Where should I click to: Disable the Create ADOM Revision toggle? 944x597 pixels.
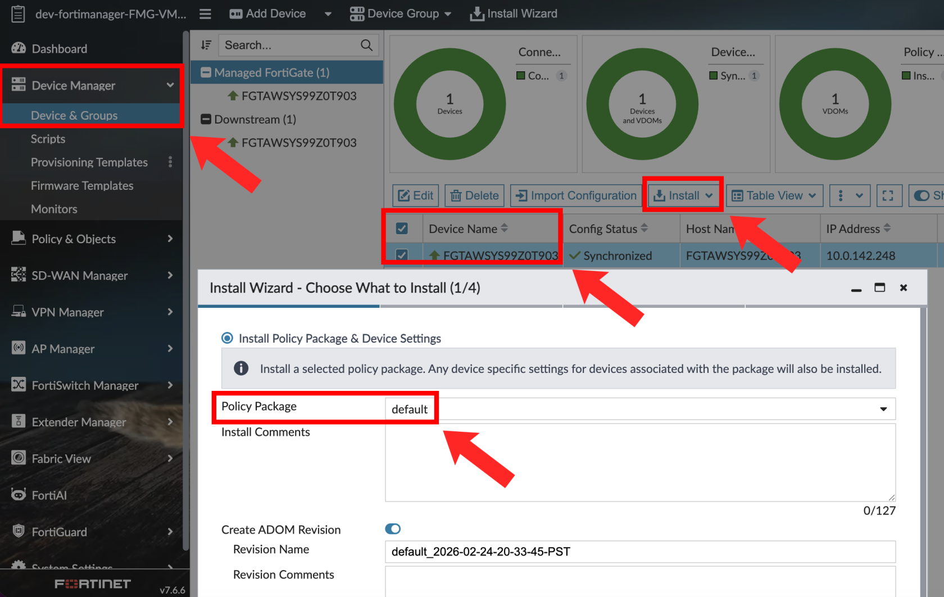coord(393,529)
